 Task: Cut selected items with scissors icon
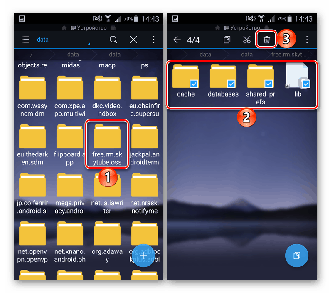click(x=246, y=40)
